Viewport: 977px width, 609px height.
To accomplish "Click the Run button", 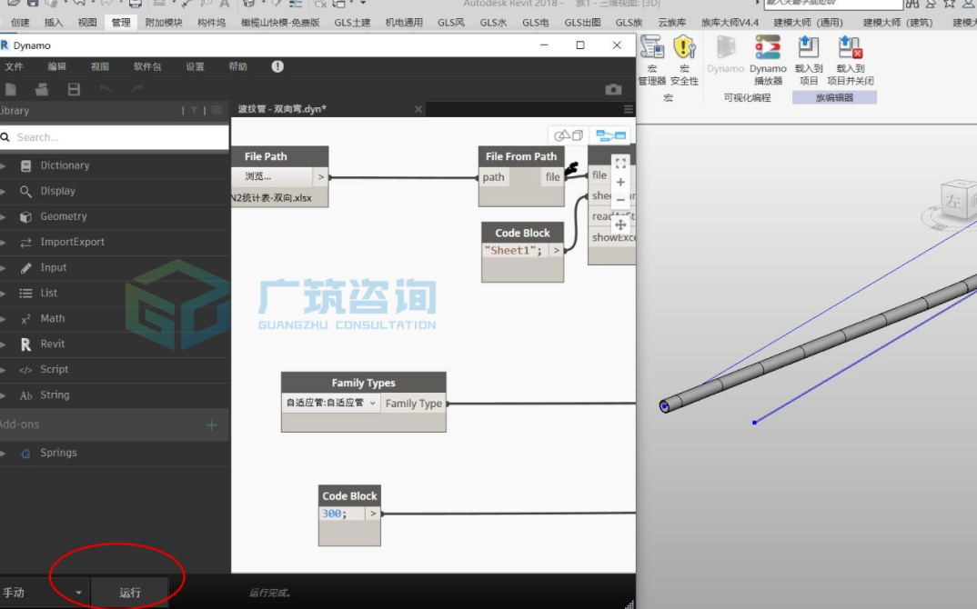I will point(129,593).
